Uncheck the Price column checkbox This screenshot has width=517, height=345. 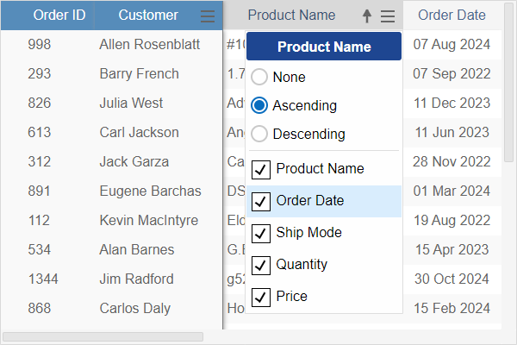point(261,297)
